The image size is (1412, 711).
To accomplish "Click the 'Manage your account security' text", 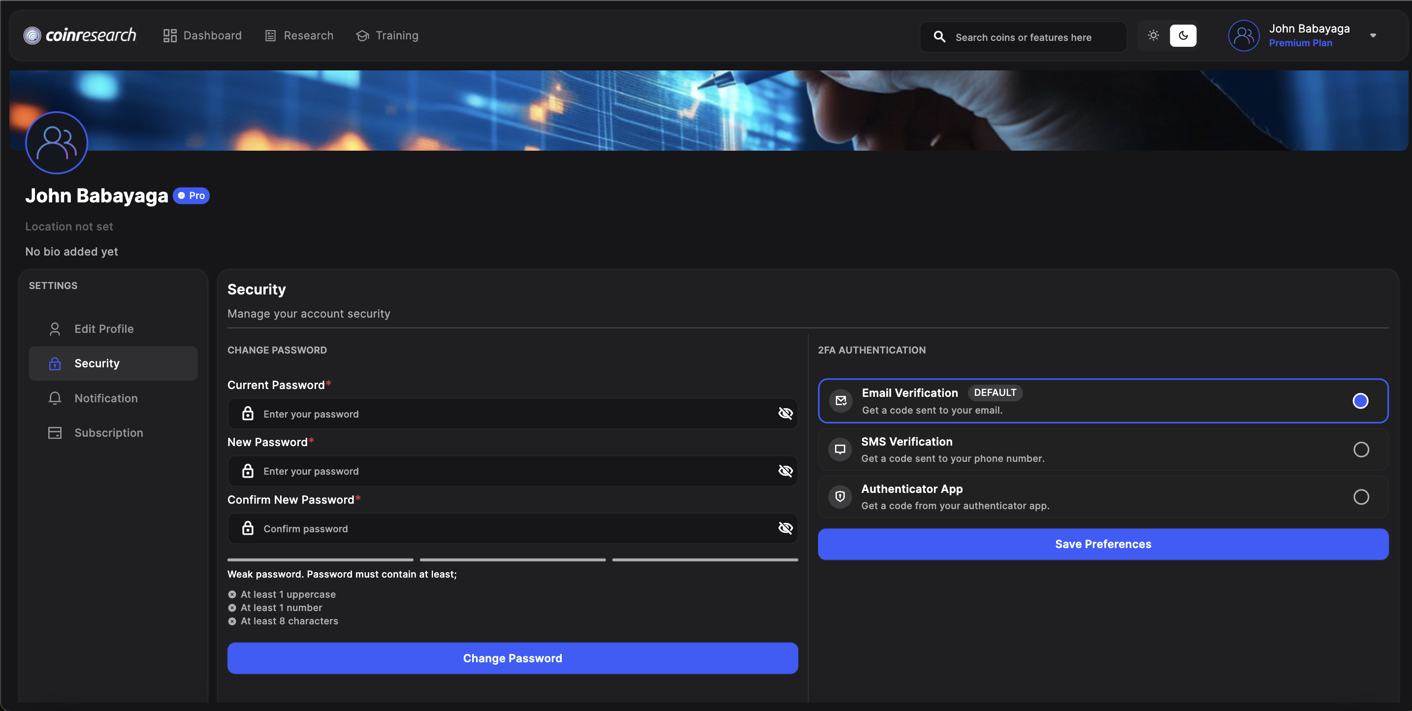I will pyautogui.click(x=309, y=314).
